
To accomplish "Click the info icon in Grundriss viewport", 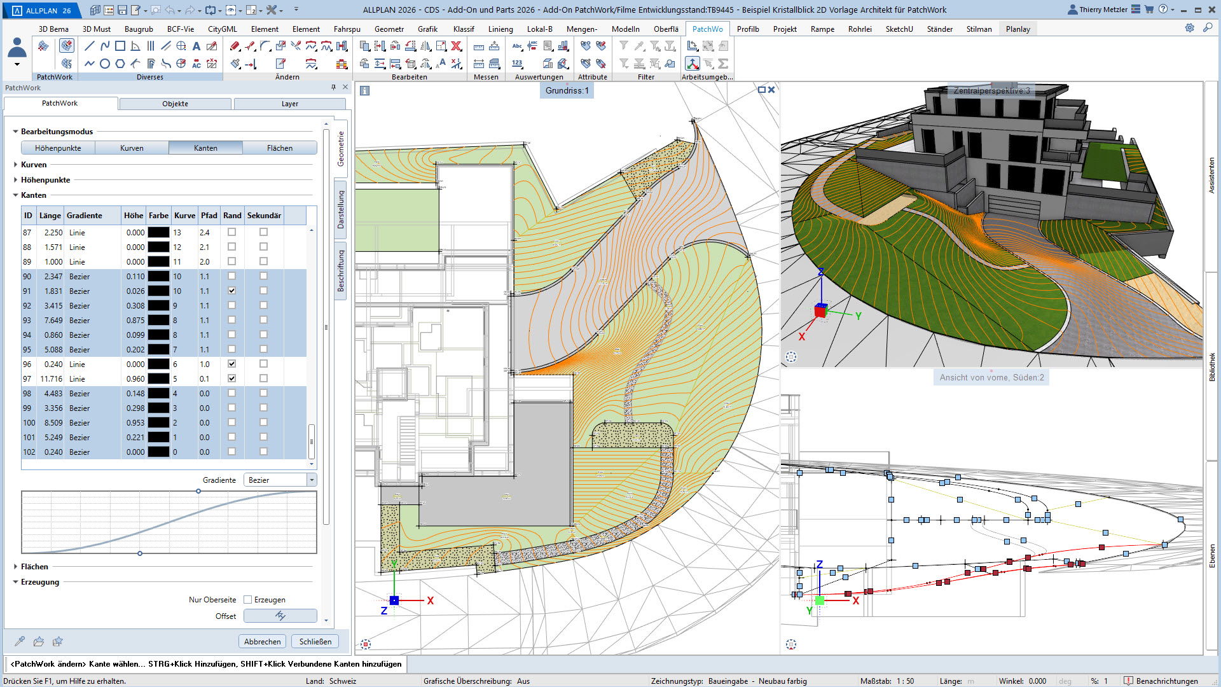I will point(364,91).
